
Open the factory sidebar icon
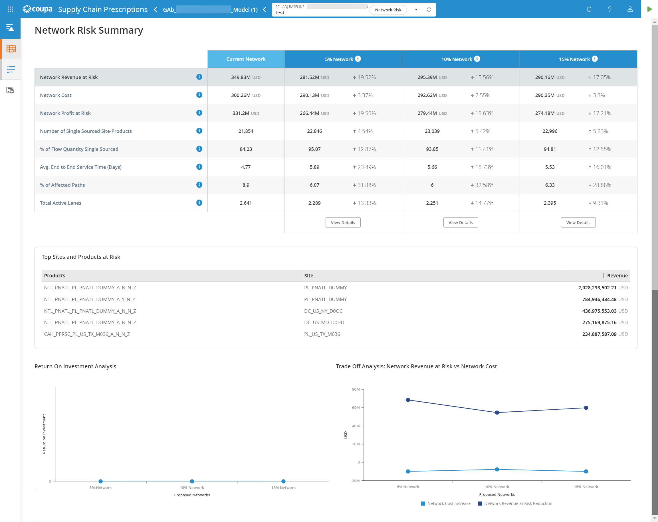click(10, 90)
